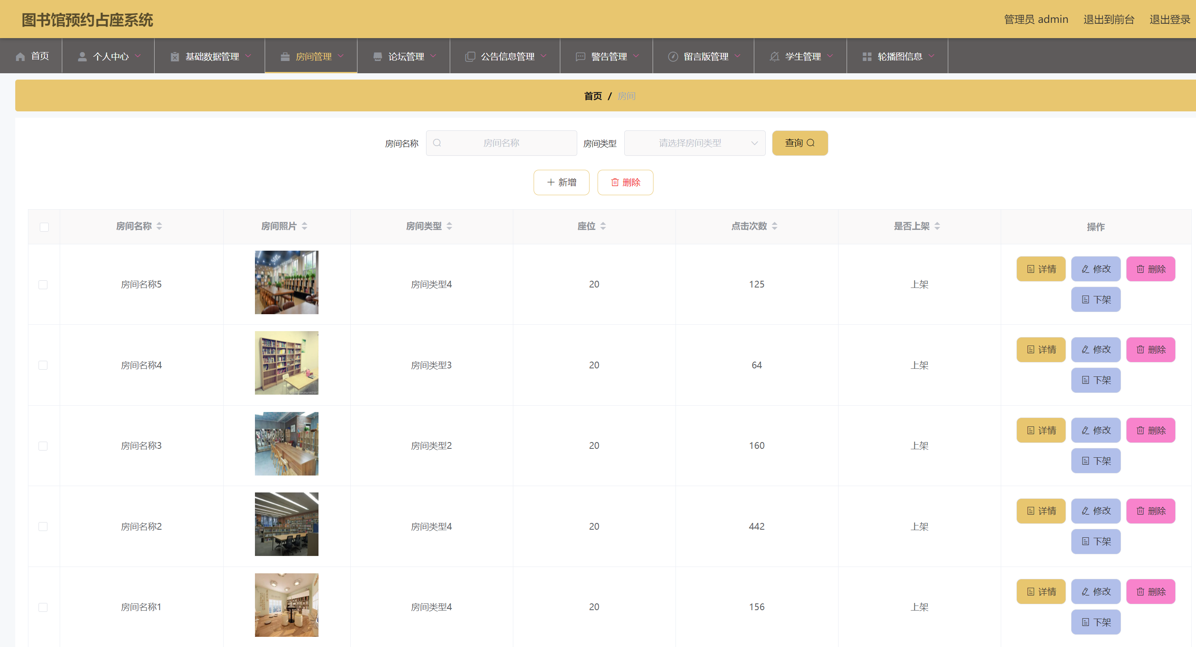The width and height of the screenshot is (1196, 647).
Task: Click the 查询 search button
Action: (x=799, y=143)
